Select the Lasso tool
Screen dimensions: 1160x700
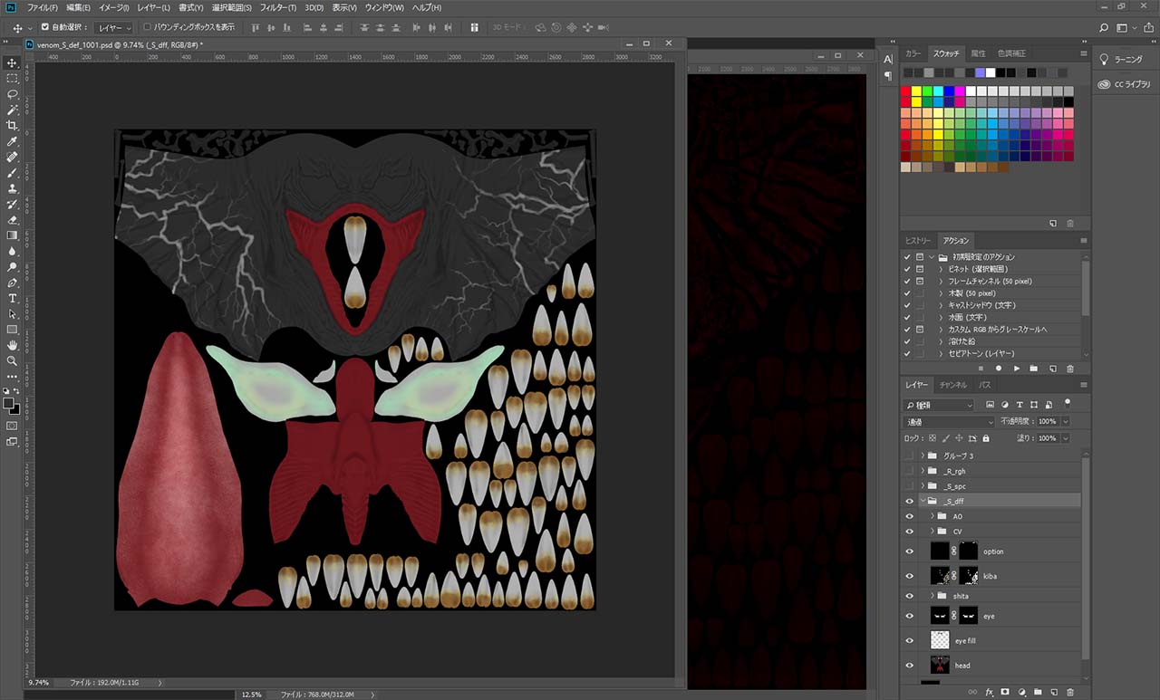12,94
